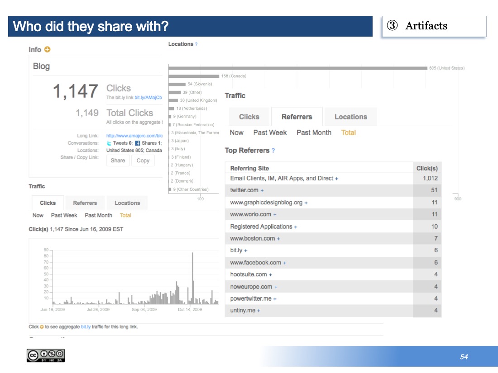This screenshot has height=373, width=498.
Task: Expand the hootsuite.com referrer row
Action: [x=270, y=275]
